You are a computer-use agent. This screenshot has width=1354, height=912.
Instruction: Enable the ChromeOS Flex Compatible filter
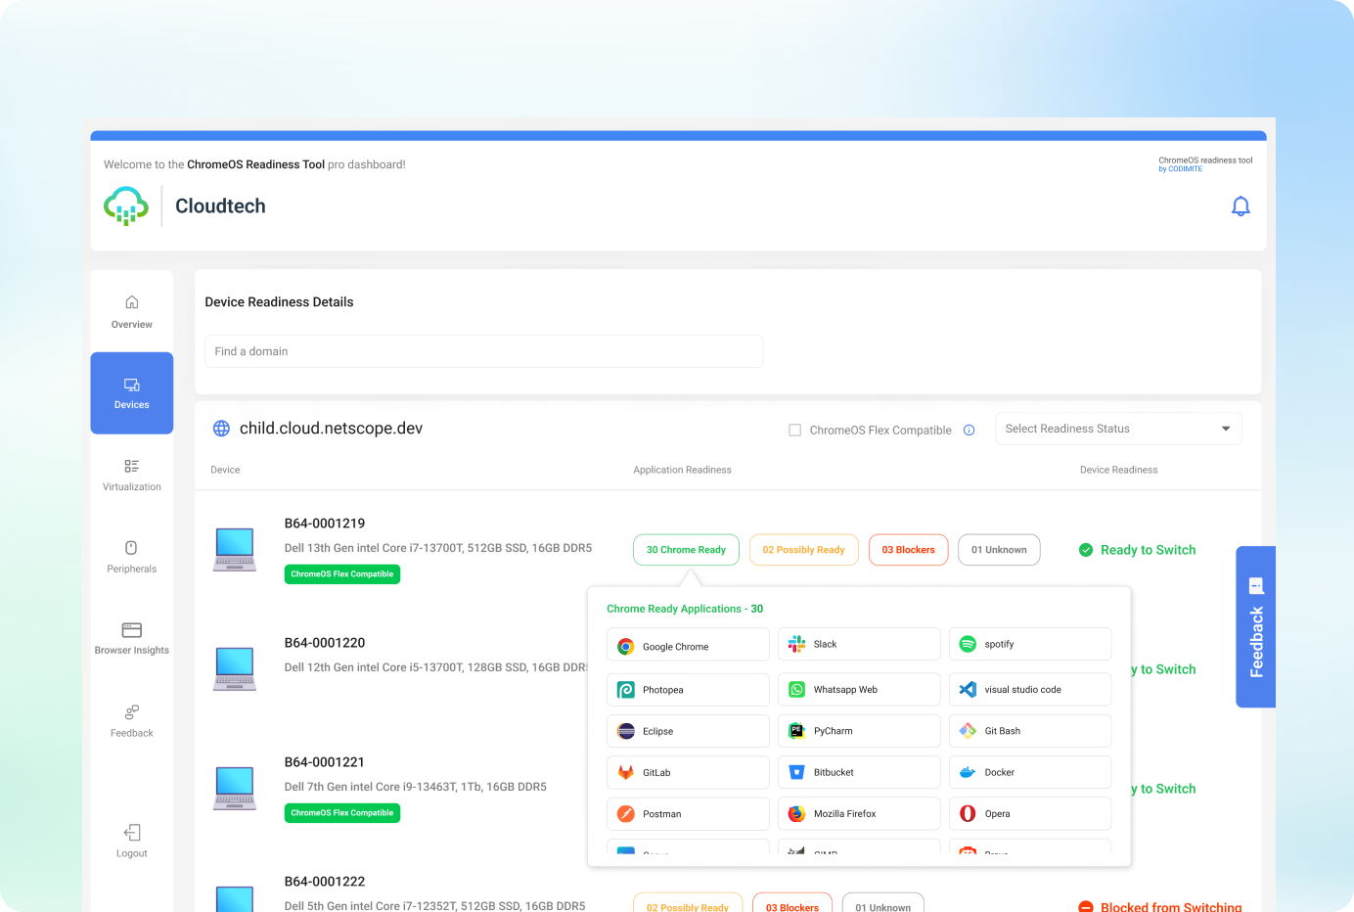point(795,430)
